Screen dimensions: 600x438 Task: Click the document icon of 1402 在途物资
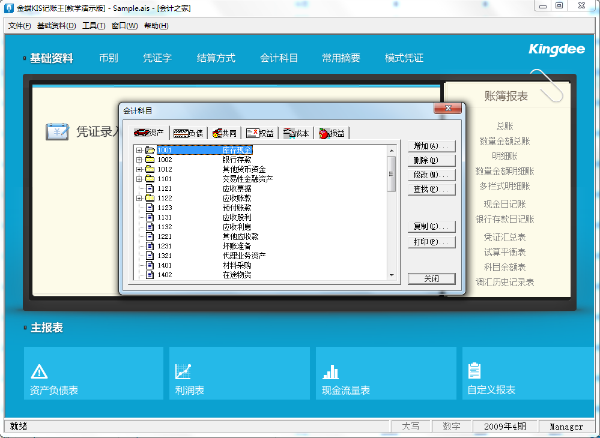pyautogui.click(x=150, y=274)
